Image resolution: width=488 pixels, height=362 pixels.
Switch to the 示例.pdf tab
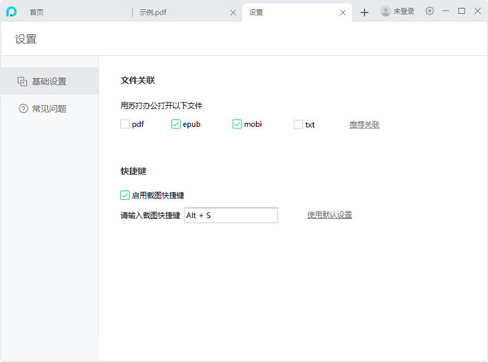[153, 12]
